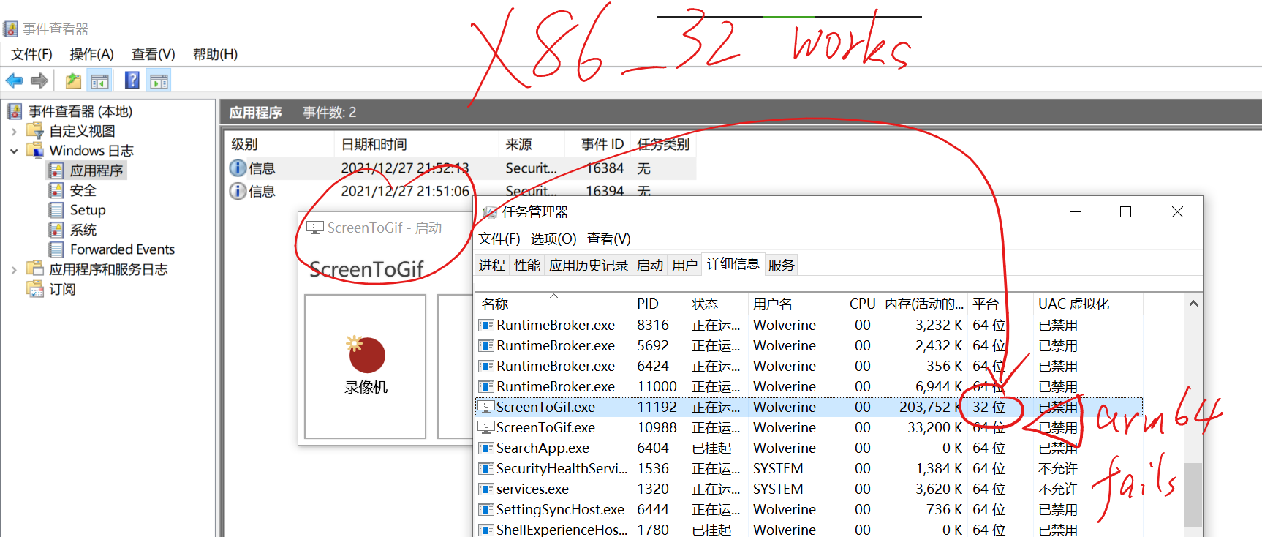Toggle the action pane toolbar icon
Screen dimensions: 1262x537
pyautogui.click(x=158, y=80)
